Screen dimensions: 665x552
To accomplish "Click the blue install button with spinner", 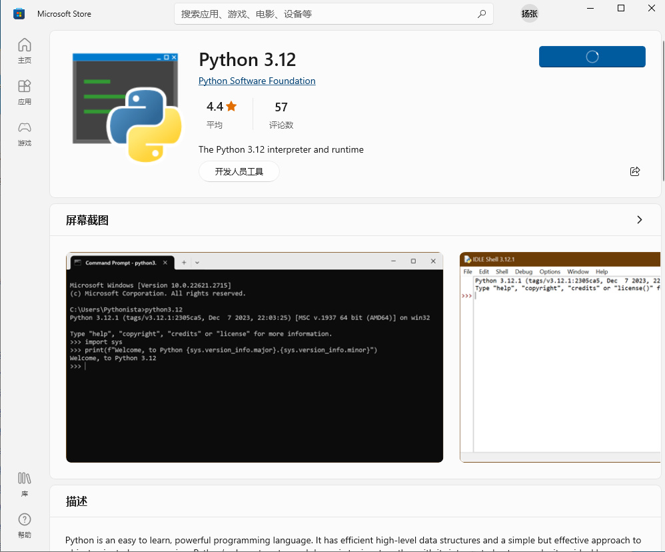I will (x=592, y=57).
